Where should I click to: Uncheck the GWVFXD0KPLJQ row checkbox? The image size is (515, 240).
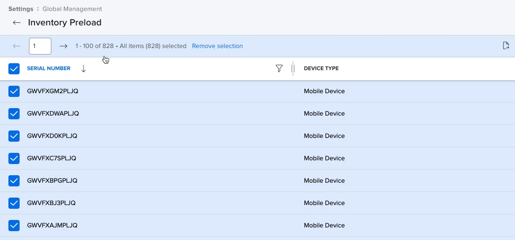[14, 136]
